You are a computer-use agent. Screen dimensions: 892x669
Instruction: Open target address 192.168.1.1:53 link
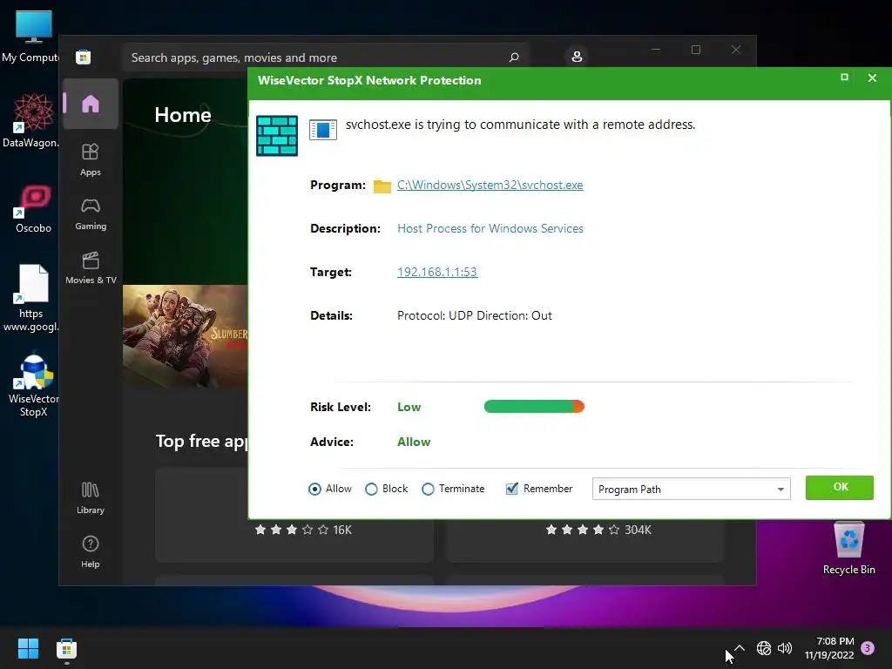(x=437, y=272)
